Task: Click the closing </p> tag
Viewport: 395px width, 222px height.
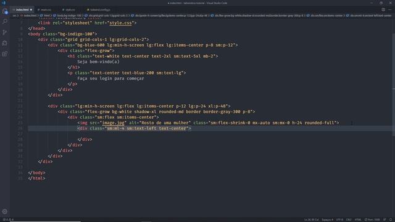Action: tap(72, 84)
